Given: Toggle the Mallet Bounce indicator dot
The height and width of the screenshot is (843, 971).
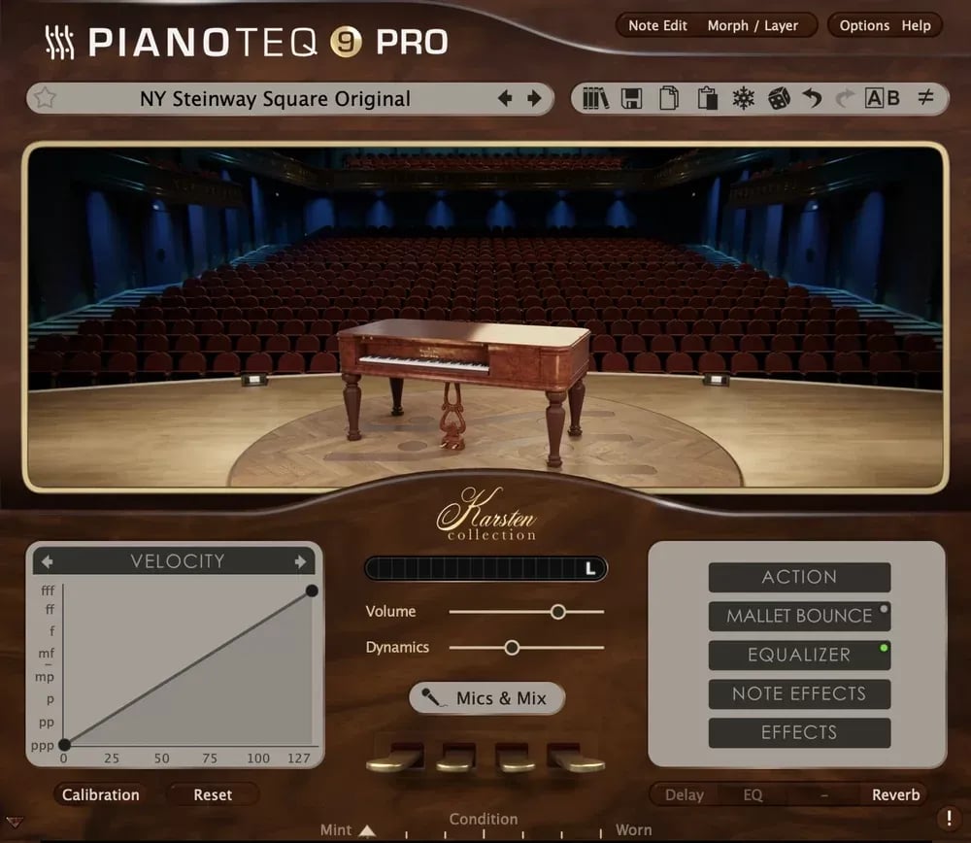Looking at the screenshot, I should point(884,609).
